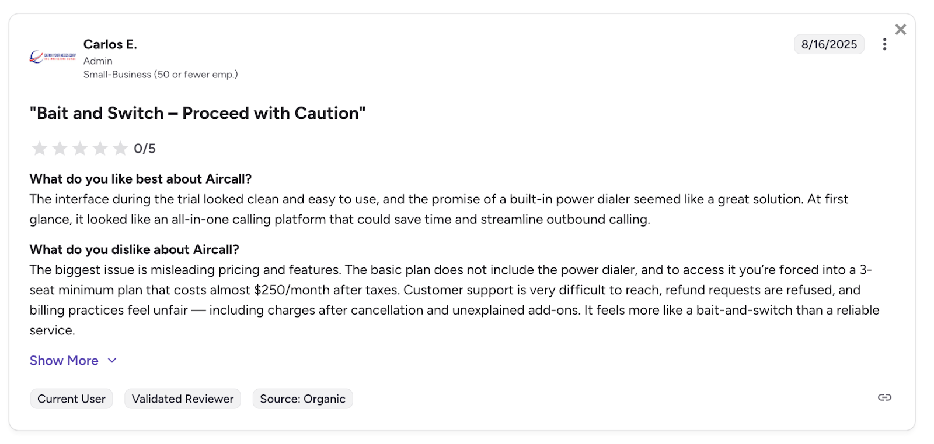
Task: Select the second rating star
Action: (60, 149)
